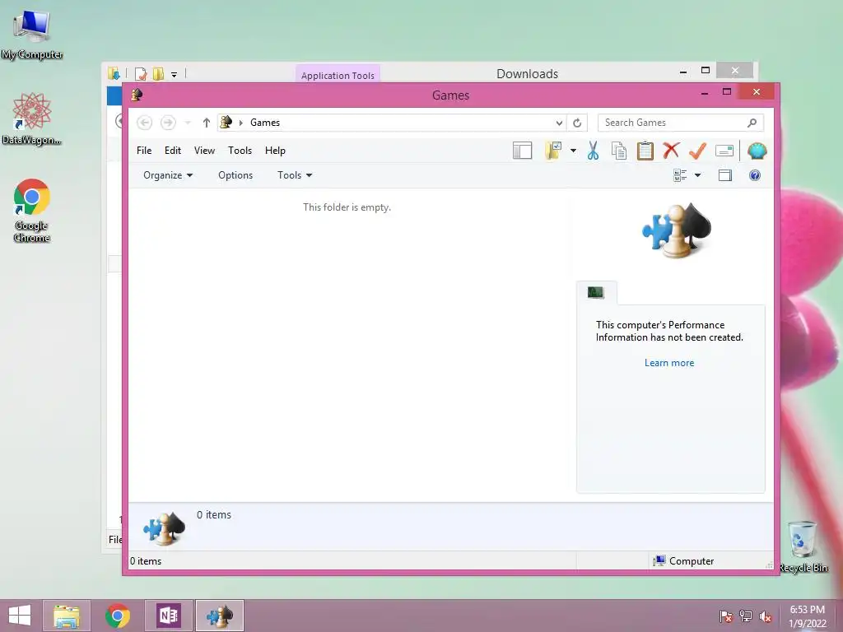The height and width of the screenshot is (632, 843).
Task: Click the folder options icon in toolbar
Action: [x=553, y=151]
